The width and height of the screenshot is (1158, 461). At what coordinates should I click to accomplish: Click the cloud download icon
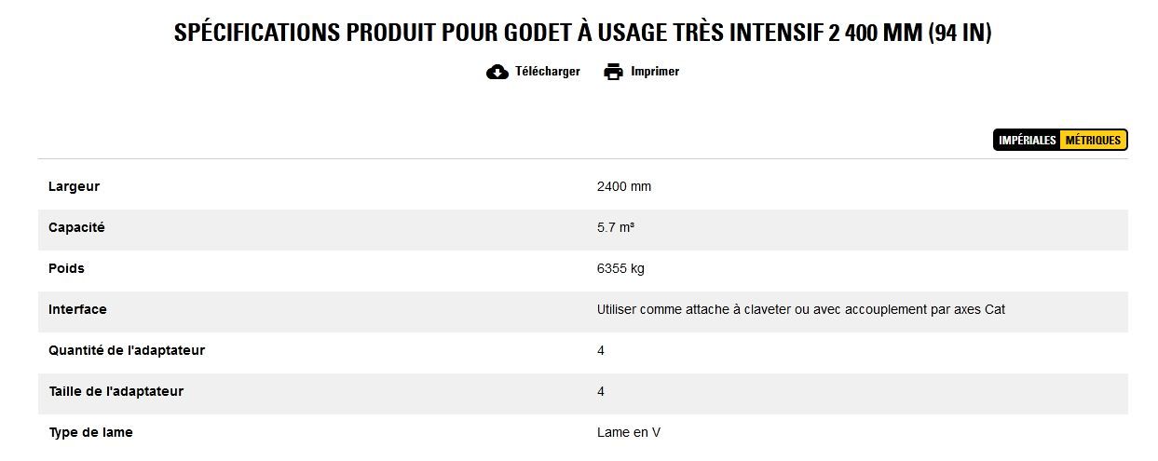click(497, 72)
